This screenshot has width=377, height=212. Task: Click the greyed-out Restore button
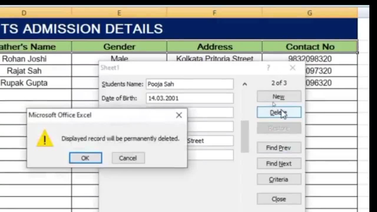[x=279, y=128]
